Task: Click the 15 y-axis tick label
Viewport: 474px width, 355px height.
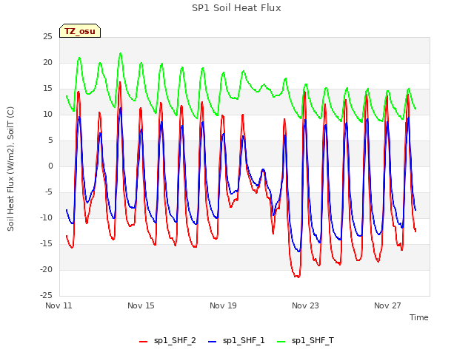Action: pyautogui.click(x=47, y=89)
